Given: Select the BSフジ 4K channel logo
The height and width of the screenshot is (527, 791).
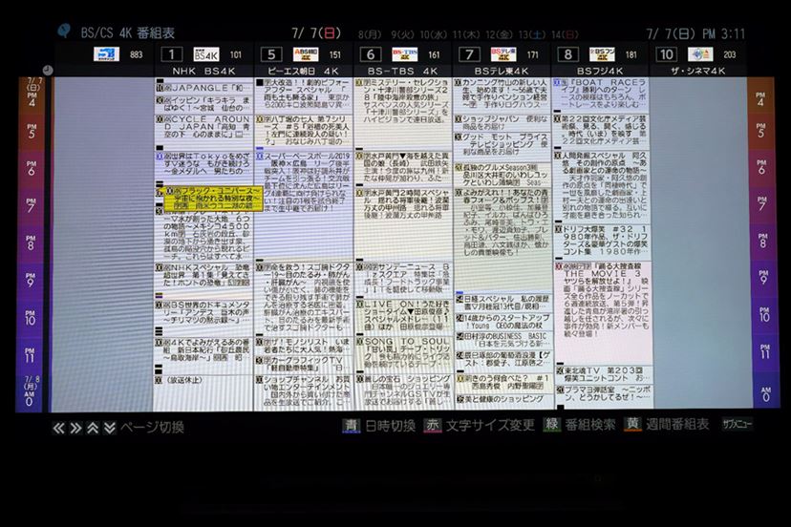Looking at the screenshot, I should [x=602, y=54].
